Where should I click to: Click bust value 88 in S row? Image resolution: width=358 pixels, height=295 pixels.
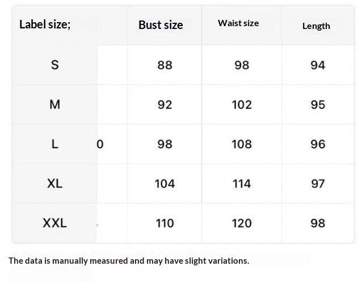tap(165, 65)
